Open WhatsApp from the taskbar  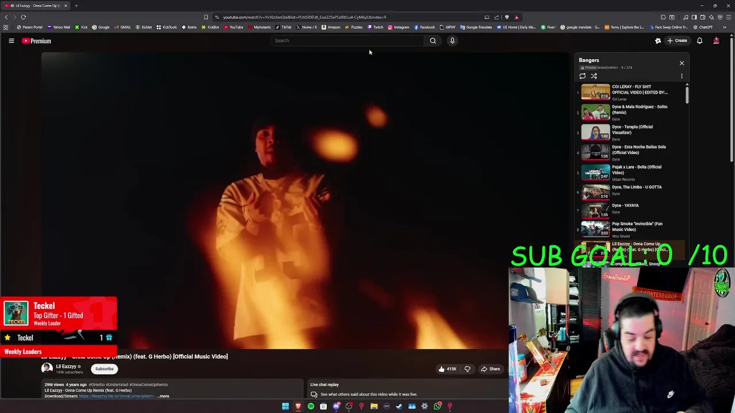coord(437,406)
